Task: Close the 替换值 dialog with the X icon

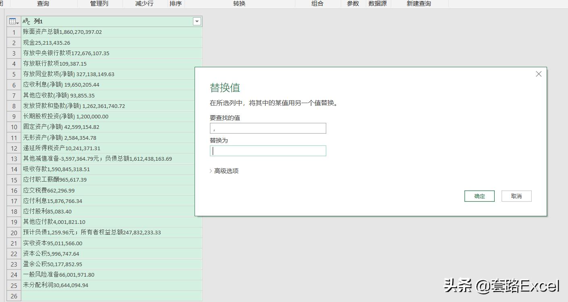Action: (538, 74)
